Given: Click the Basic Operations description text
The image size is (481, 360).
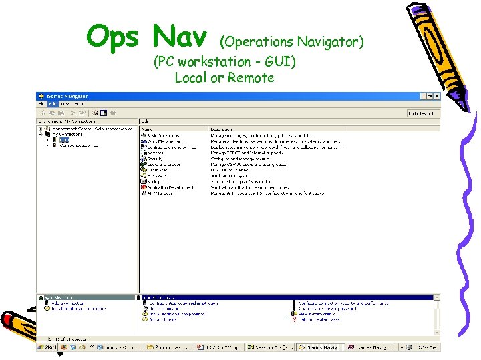Looking at the screenshot, I should tap(262, 135).
